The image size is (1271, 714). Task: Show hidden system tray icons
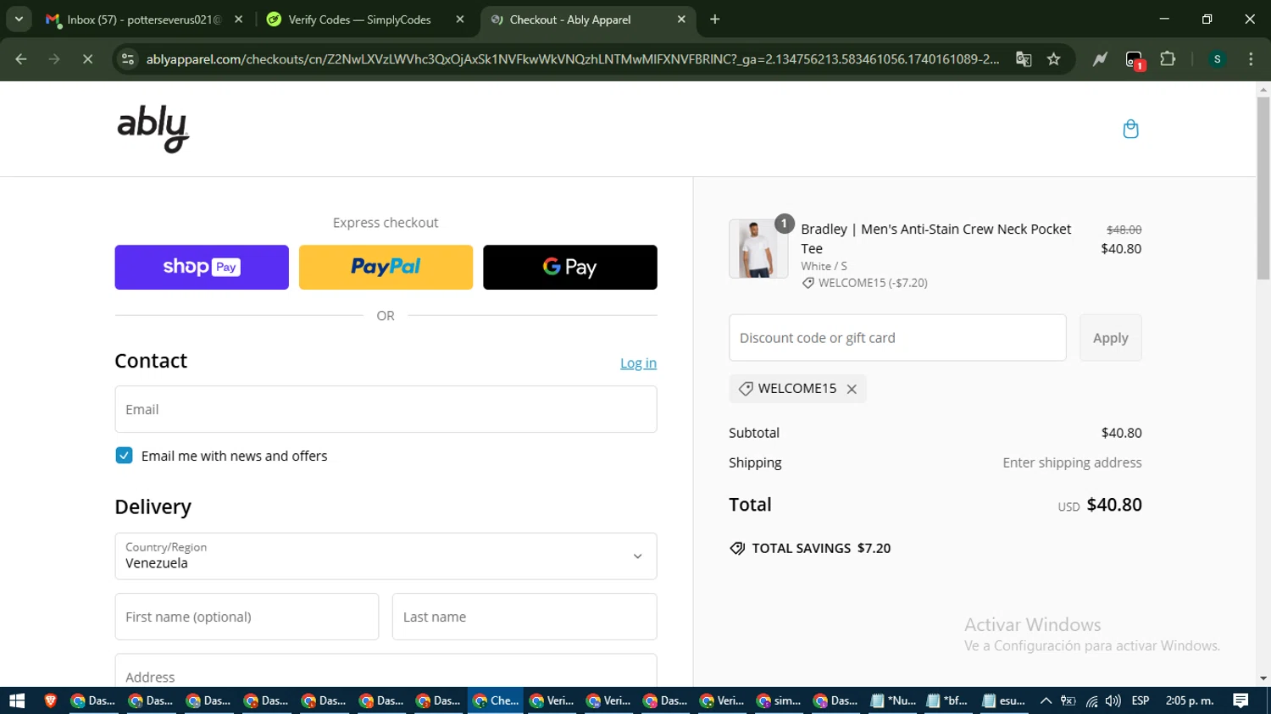click(1046, 700)
